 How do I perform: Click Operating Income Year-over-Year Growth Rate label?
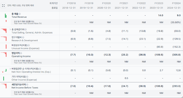click(28, 62)
